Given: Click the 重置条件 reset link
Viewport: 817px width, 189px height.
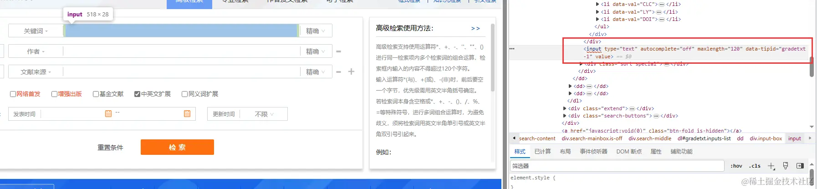Looking at the screenshot, I should [x=110, y=148].
